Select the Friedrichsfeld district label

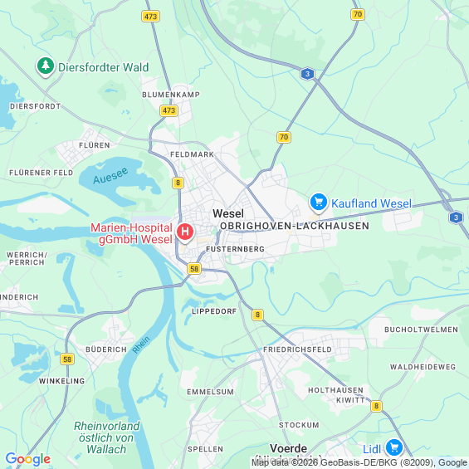point(298,349)
